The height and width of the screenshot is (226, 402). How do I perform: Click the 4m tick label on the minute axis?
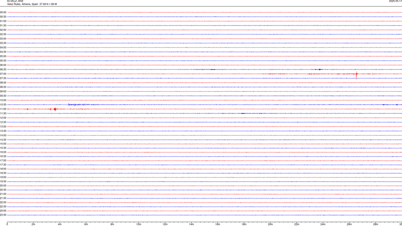60,224
